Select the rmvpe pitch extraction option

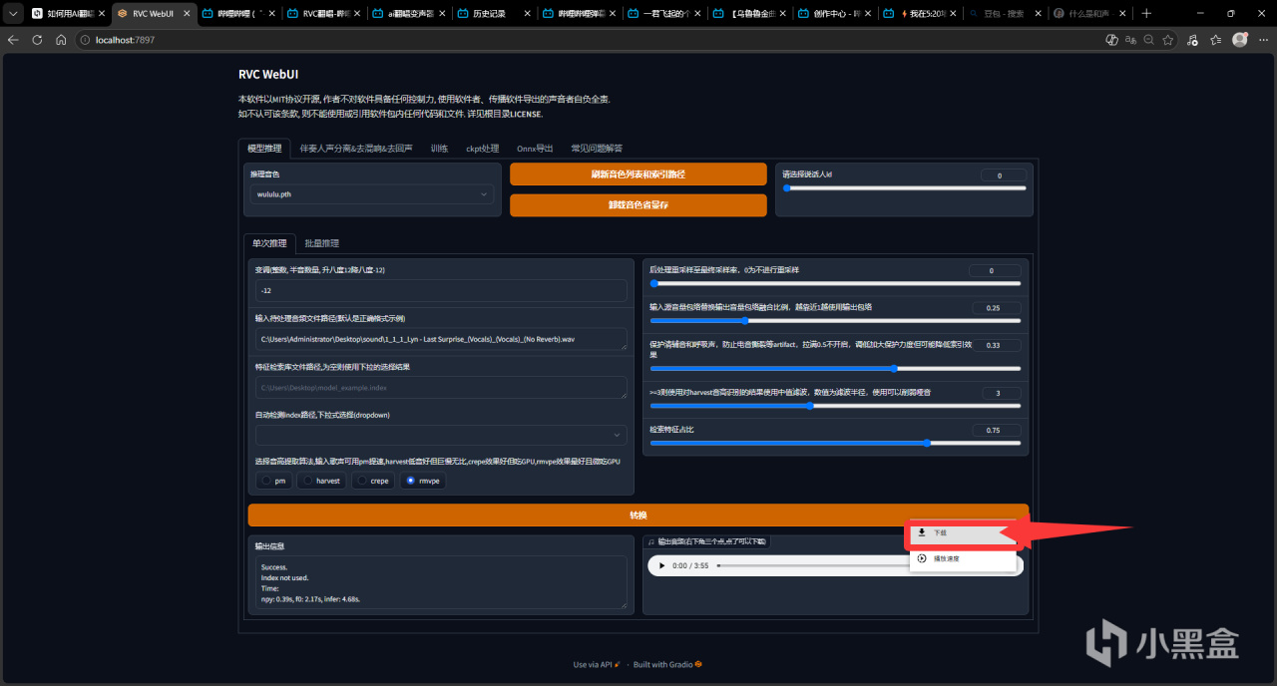point(423,481)
